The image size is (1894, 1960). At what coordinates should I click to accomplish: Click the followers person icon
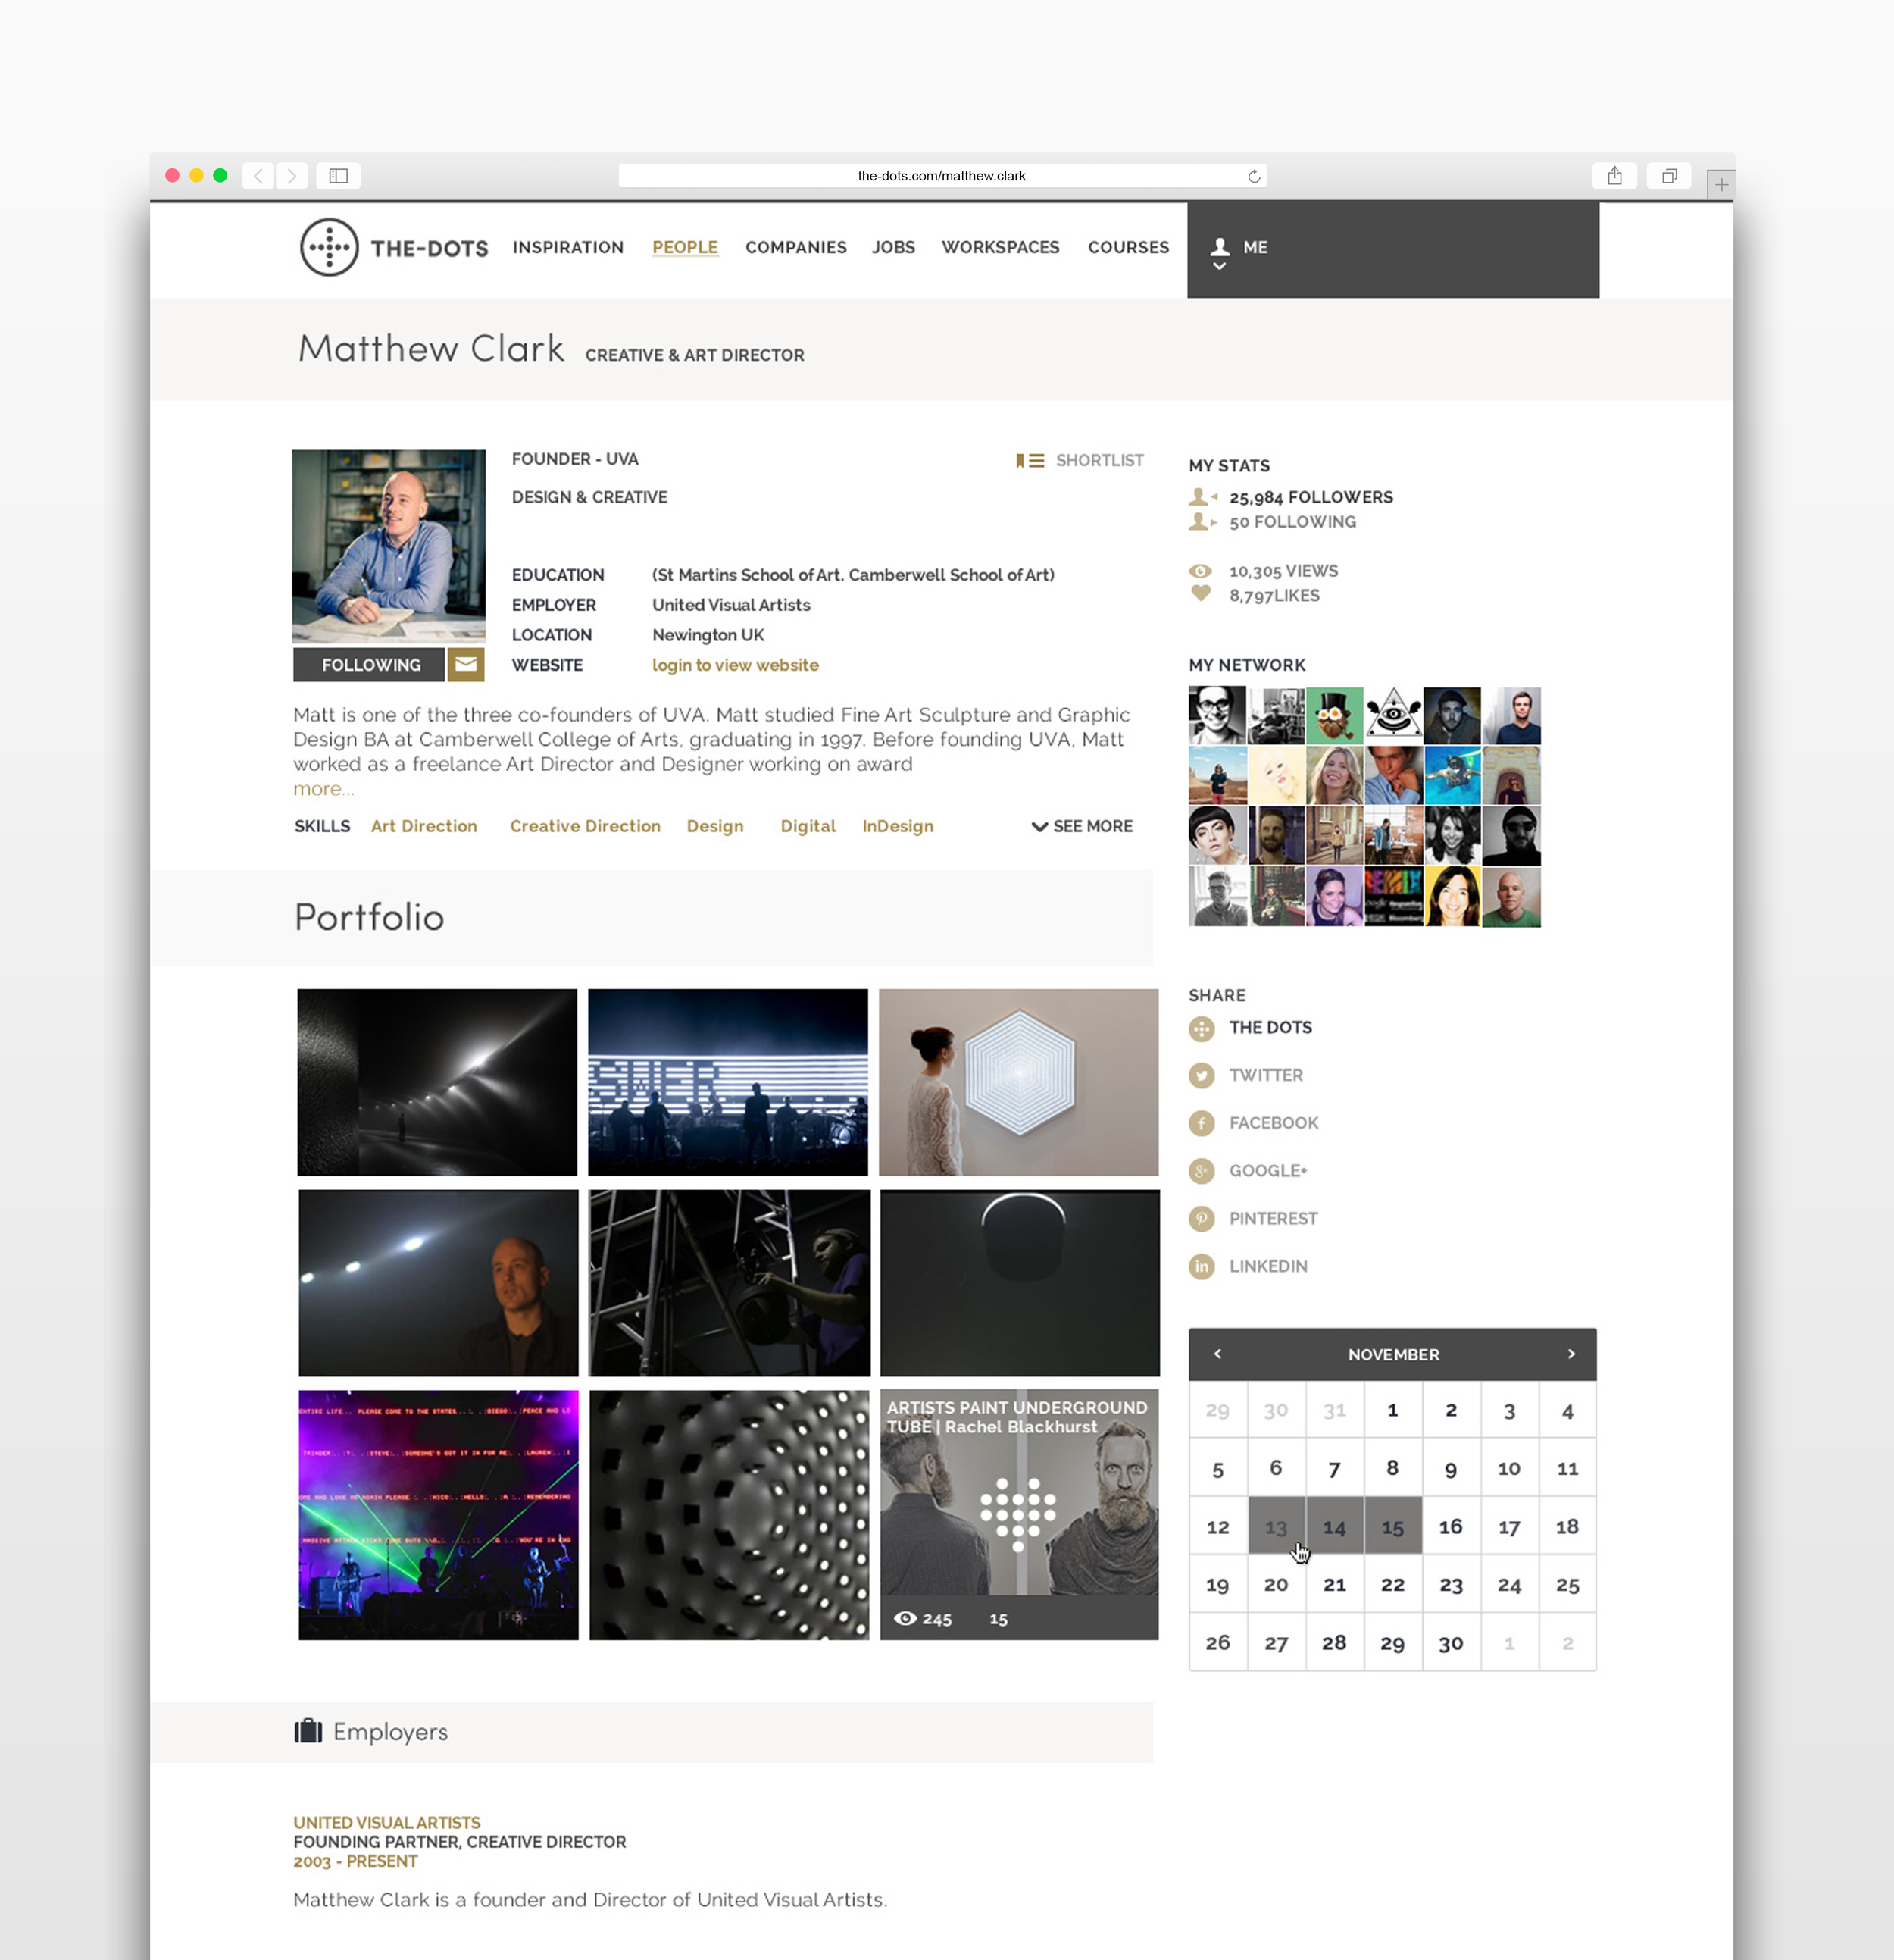[1202, 496]
